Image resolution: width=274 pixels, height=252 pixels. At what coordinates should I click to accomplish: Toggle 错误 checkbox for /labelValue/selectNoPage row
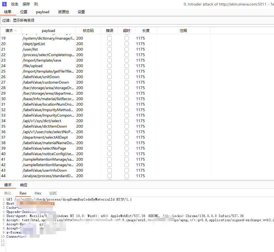coord(110,148)
